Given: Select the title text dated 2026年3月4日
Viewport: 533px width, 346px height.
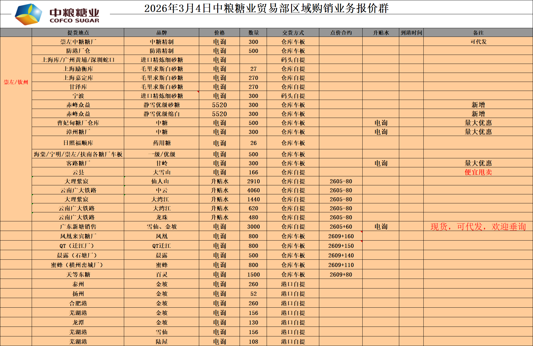Looking at the screenshot, I should pyautogui.click(x=266, y=8).
